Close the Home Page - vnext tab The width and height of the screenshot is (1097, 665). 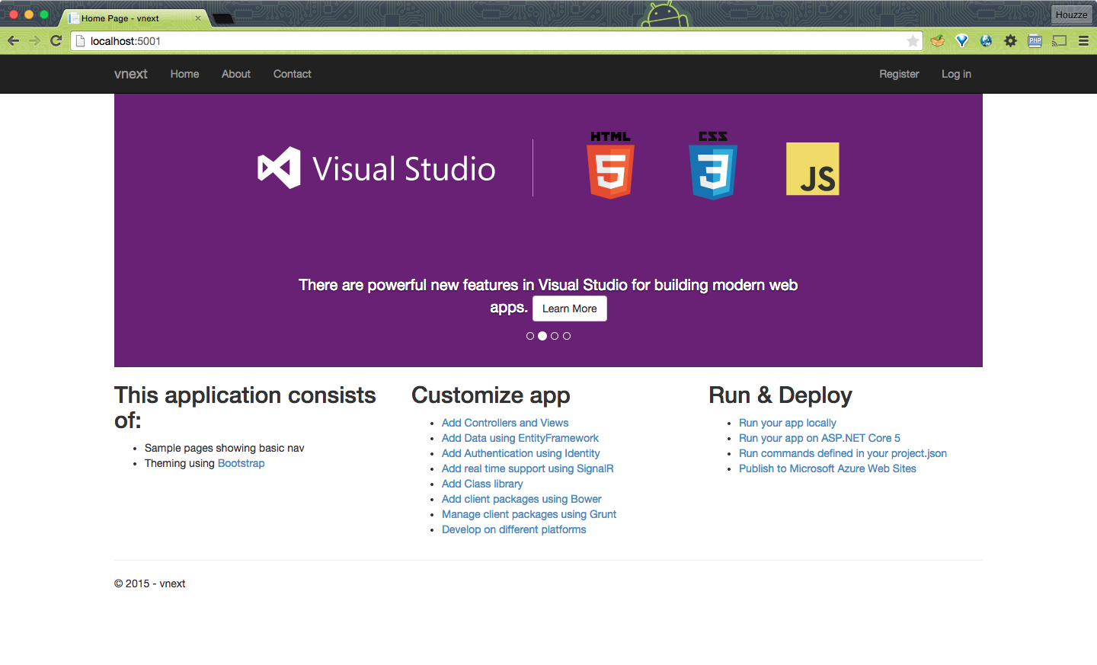198,18
